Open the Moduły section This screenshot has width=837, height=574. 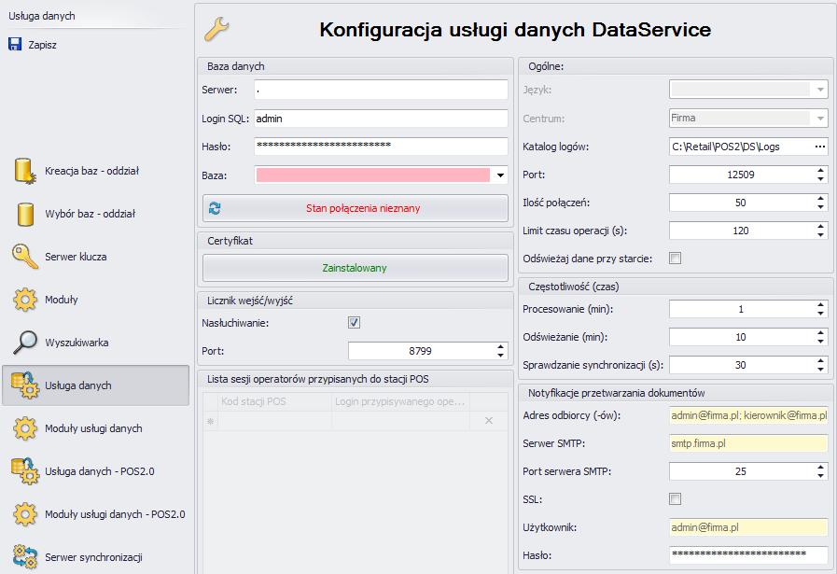point(62,300)
